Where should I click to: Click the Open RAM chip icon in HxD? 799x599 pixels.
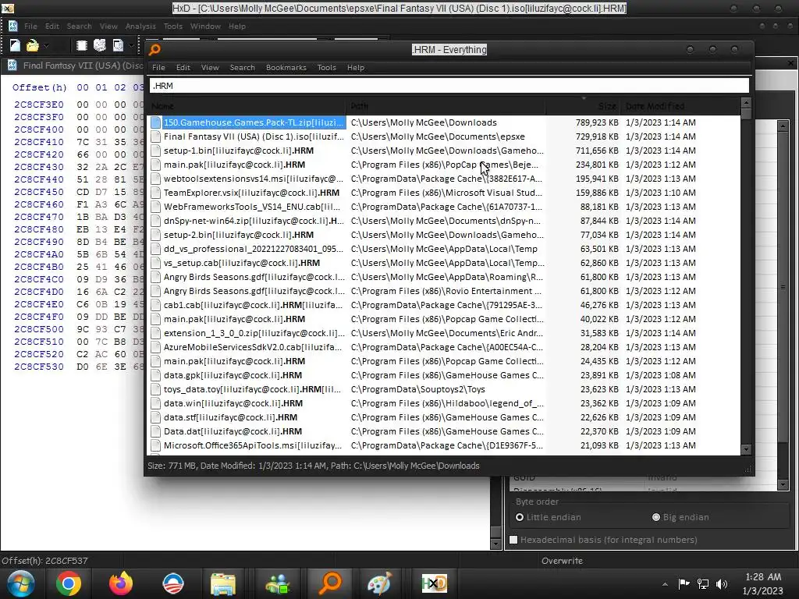click(81, 46)
